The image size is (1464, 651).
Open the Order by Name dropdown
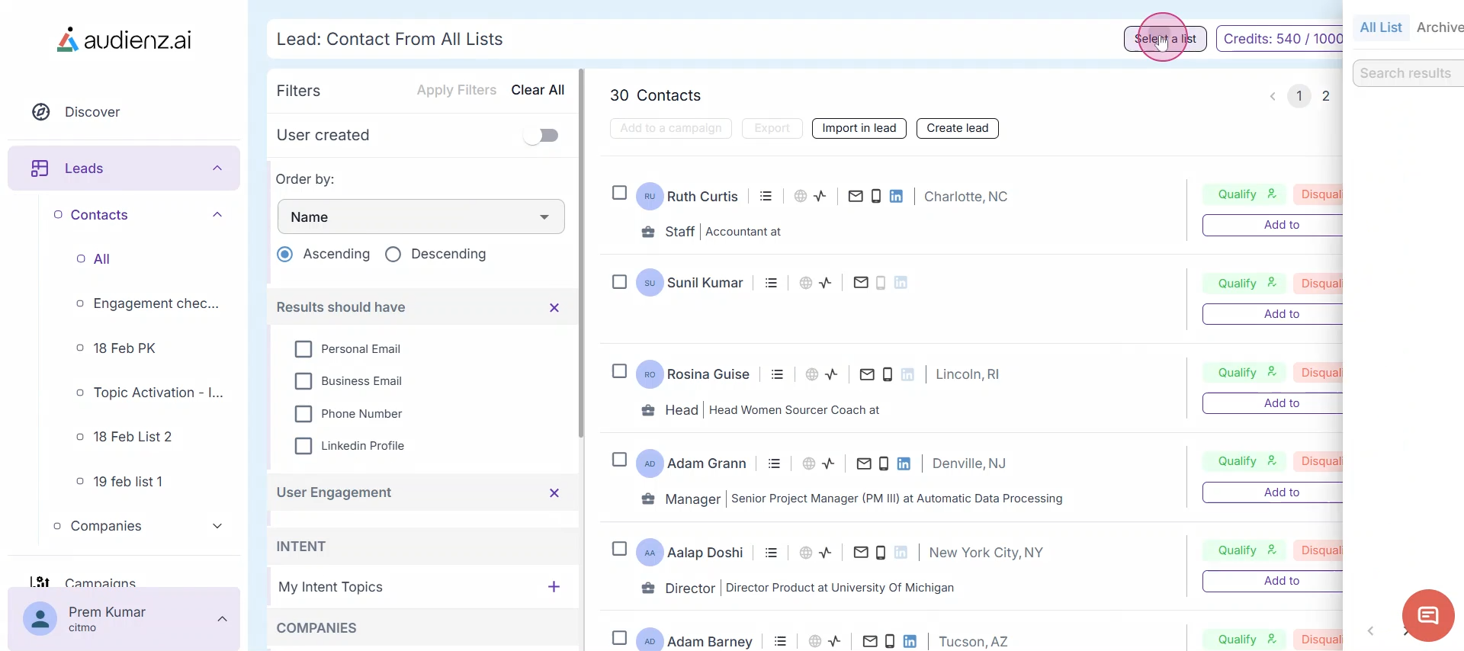click(x=421, y=217)
